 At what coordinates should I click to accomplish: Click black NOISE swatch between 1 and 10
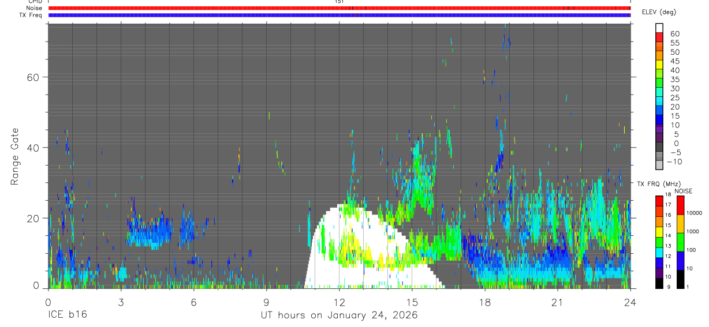coord(680,279)
